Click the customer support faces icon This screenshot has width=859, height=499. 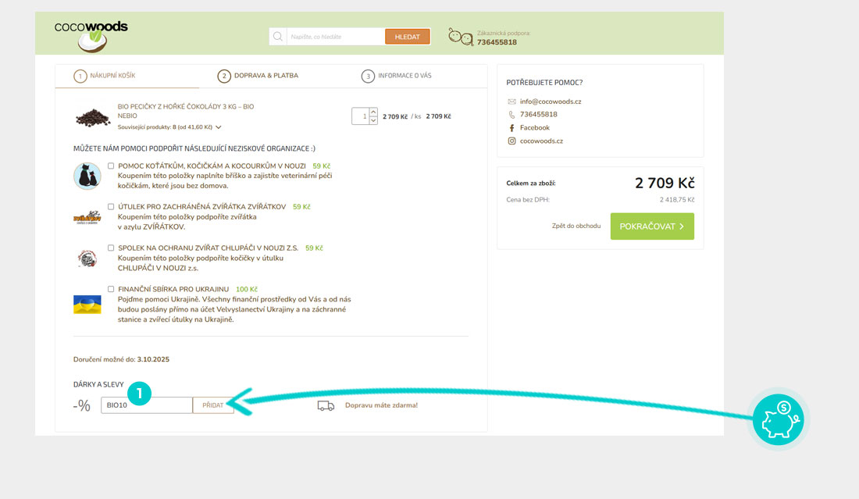pos(460,36)
